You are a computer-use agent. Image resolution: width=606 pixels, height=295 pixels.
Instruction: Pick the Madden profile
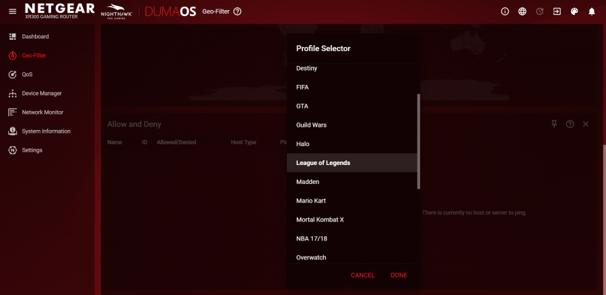click(x=352, y=182)
